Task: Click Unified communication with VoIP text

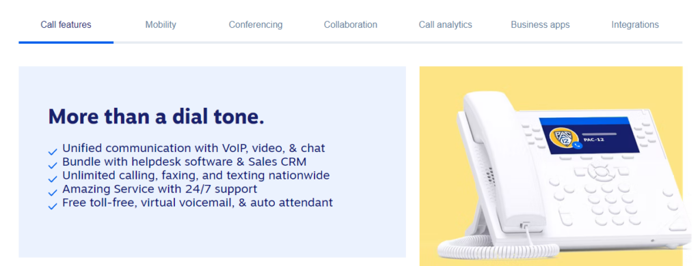Action: point(193,148)
